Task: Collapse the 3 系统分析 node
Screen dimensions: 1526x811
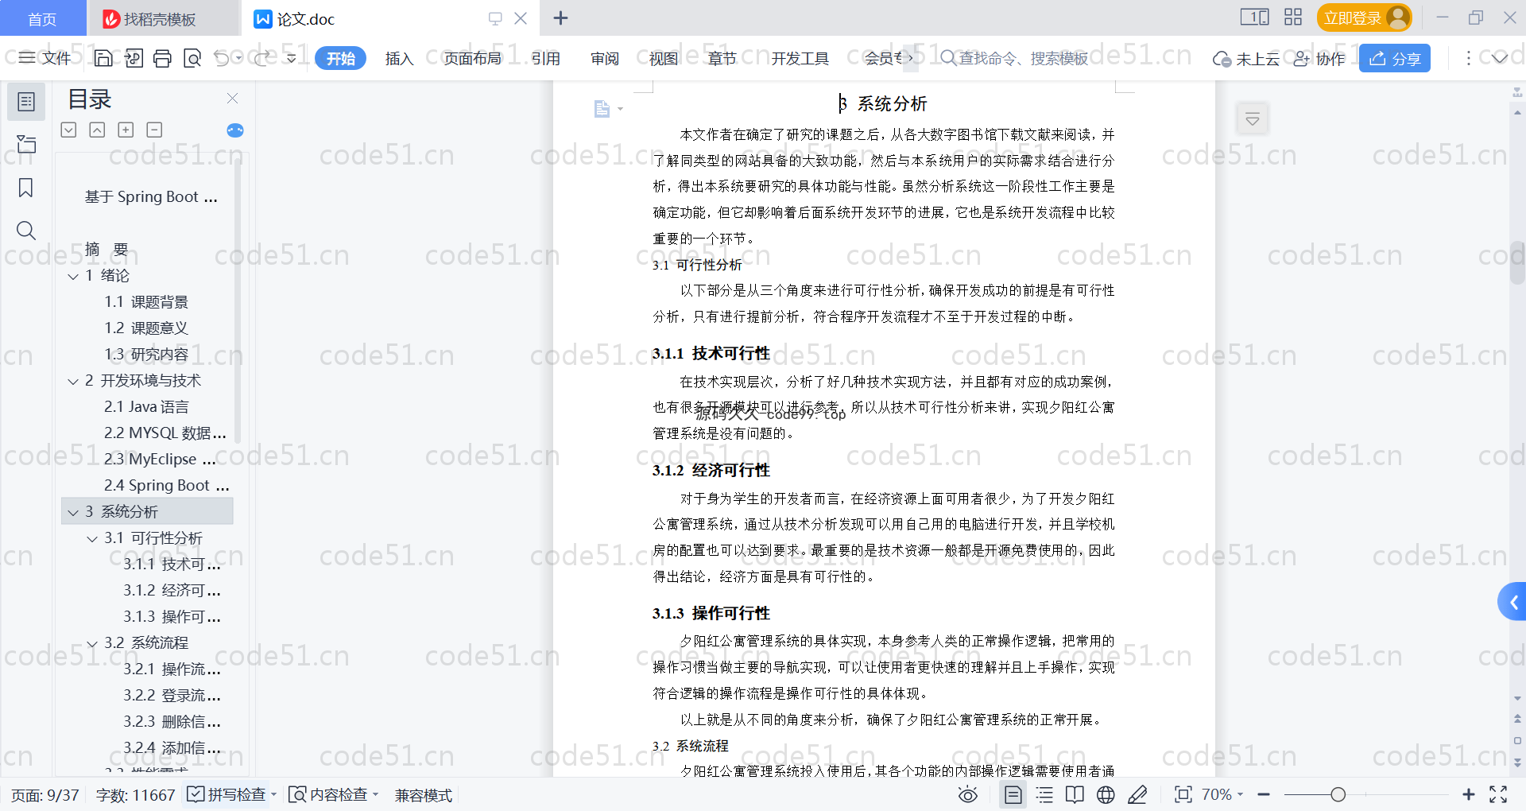Action: click(73, 512)
